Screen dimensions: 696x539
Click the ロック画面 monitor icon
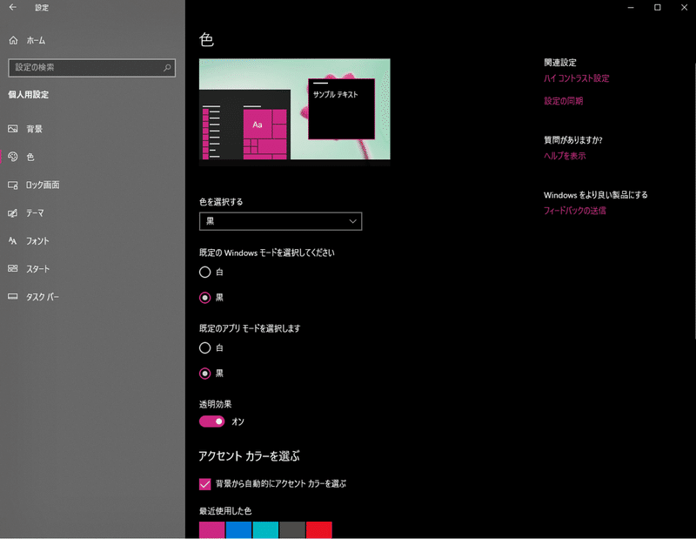click(13, 185)
